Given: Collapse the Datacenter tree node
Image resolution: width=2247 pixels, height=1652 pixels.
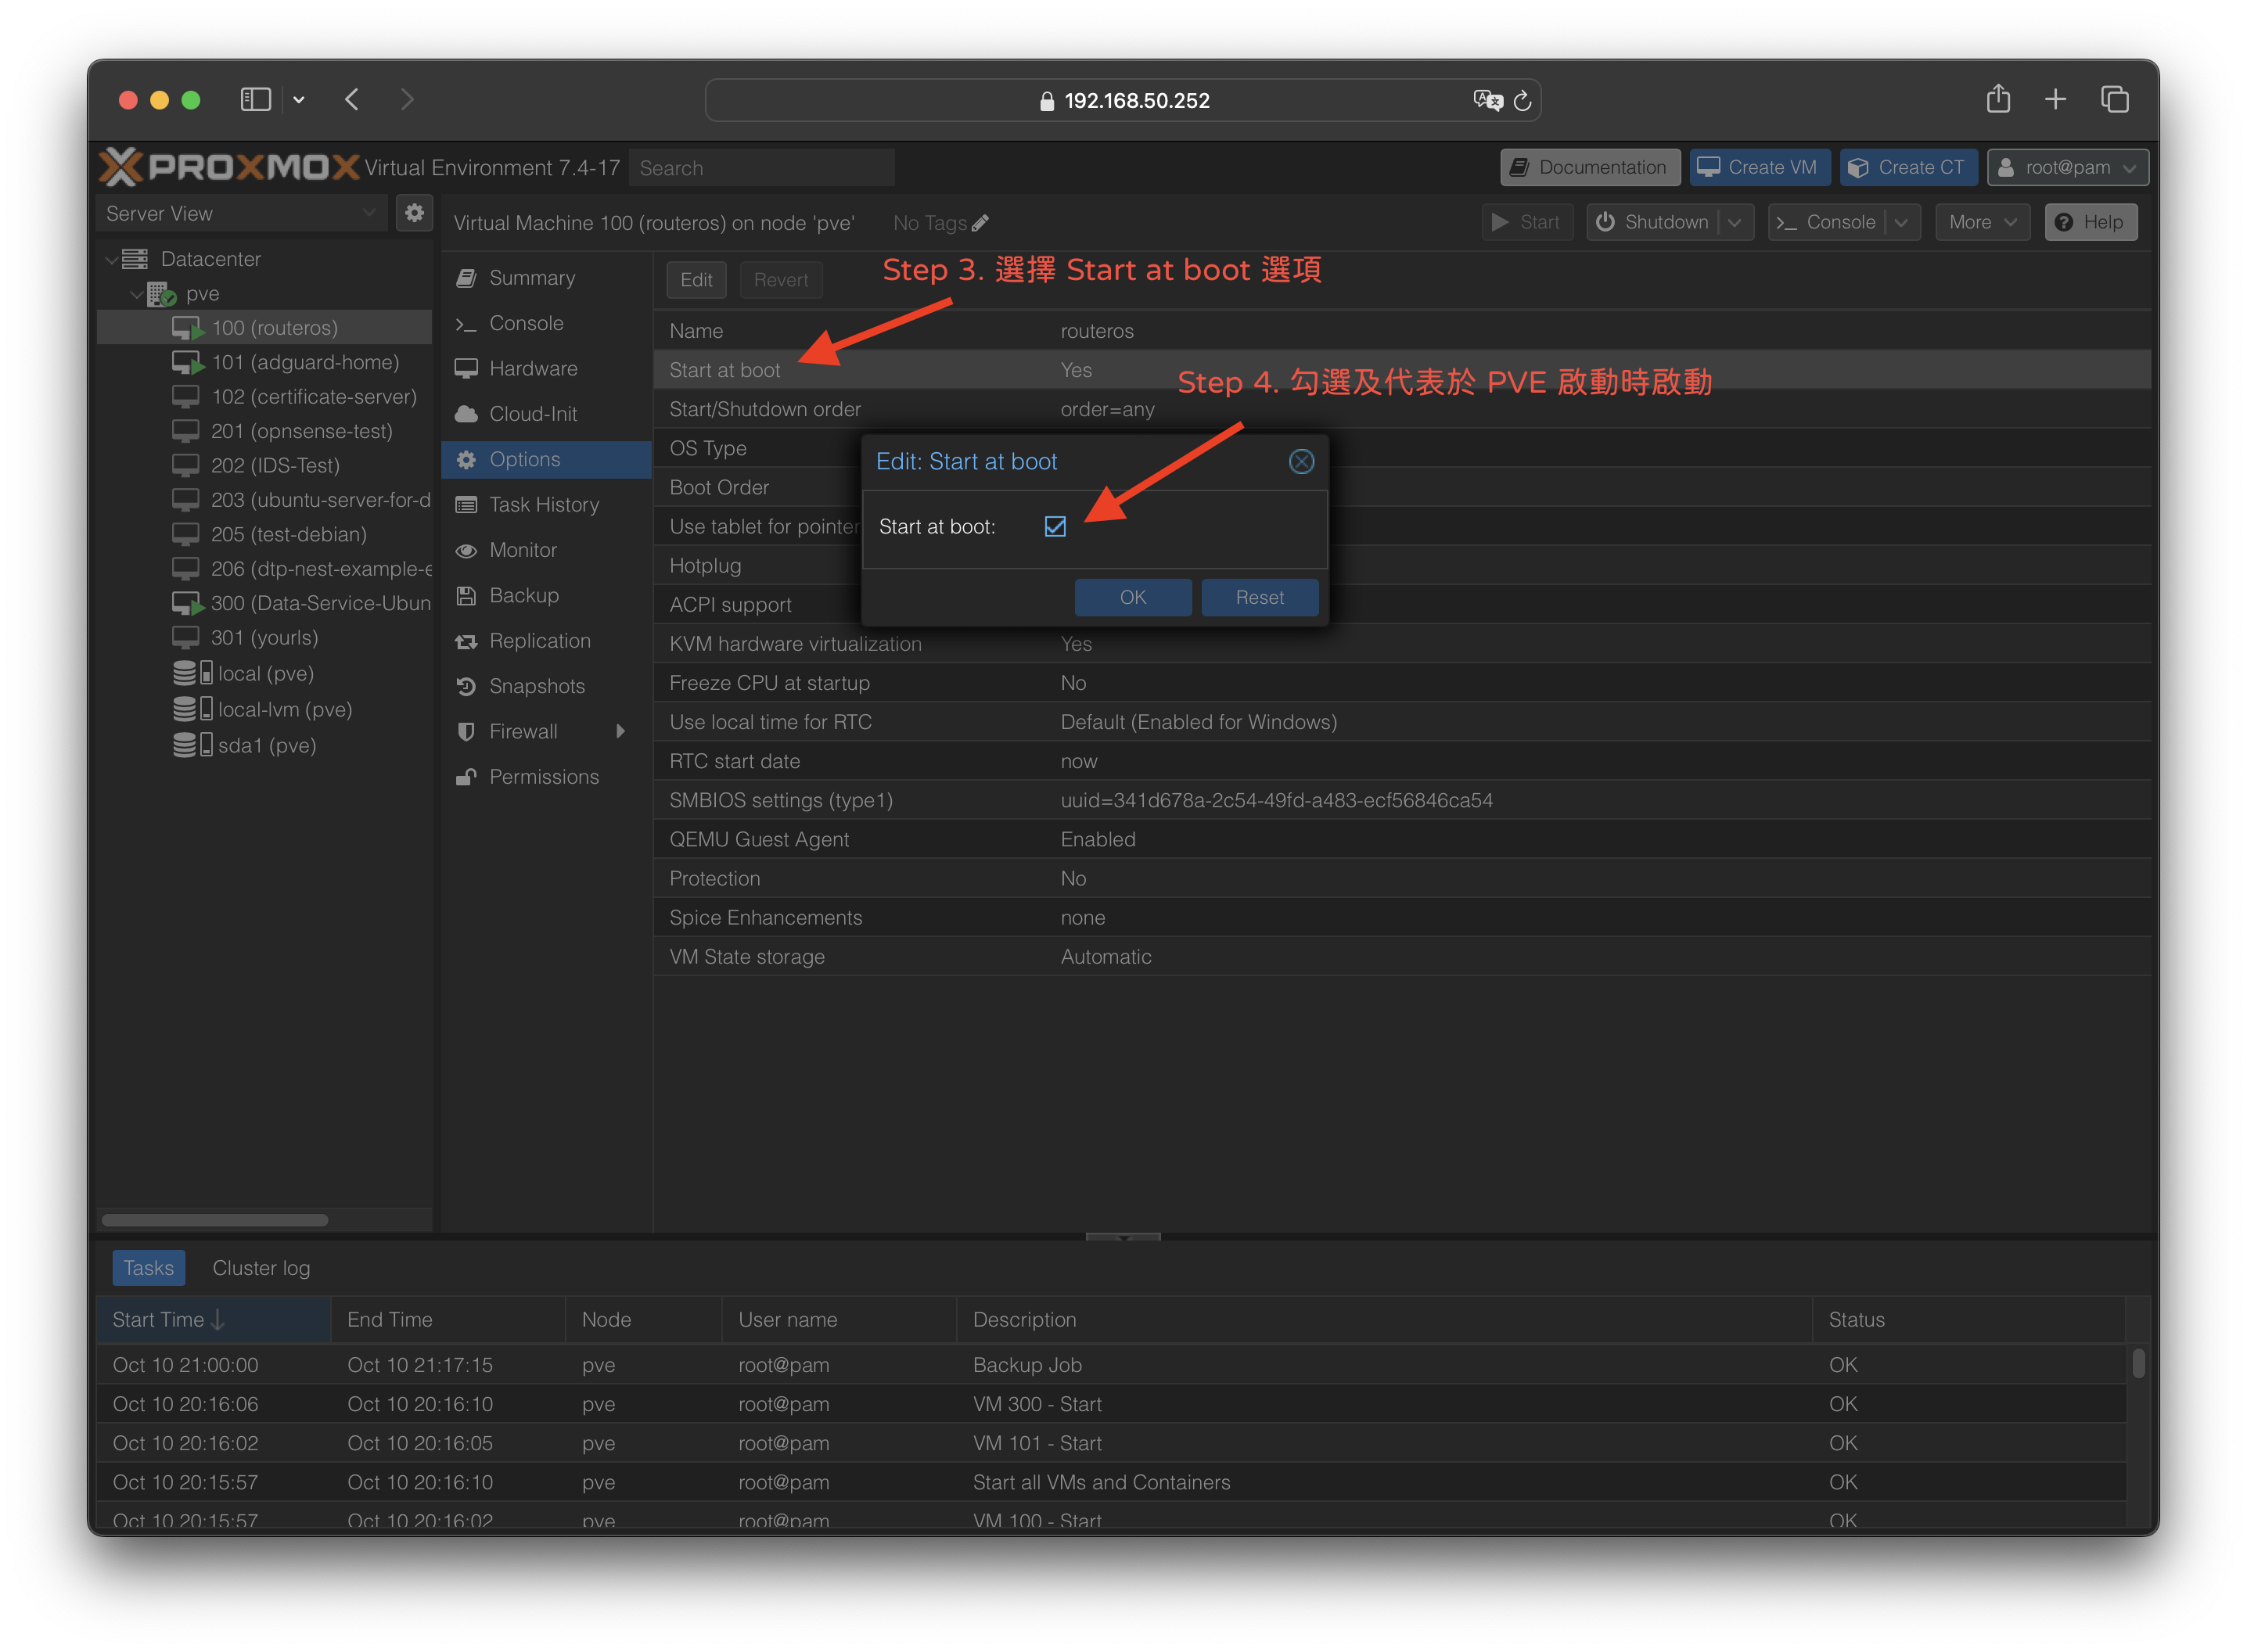Looking at the screenshot, I should (111, 259).
